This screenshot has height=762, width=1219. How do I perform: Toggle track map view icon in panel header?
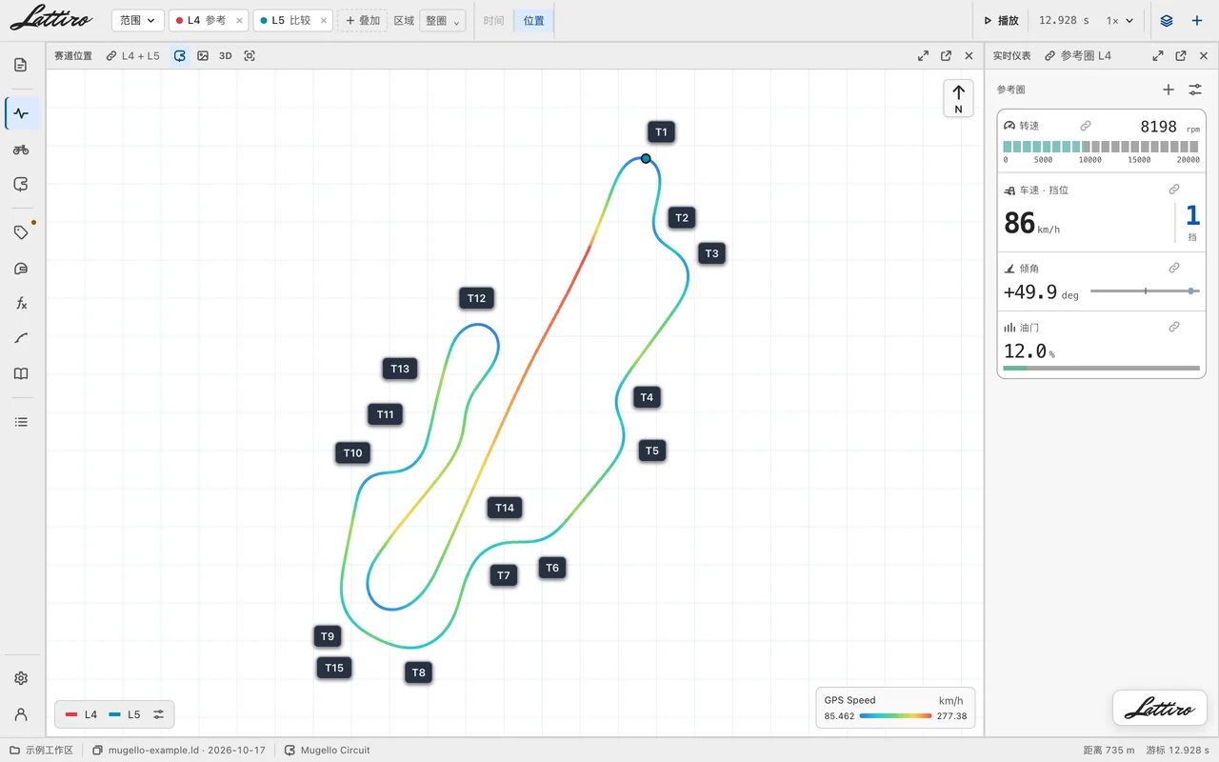[x=180, y=56]
